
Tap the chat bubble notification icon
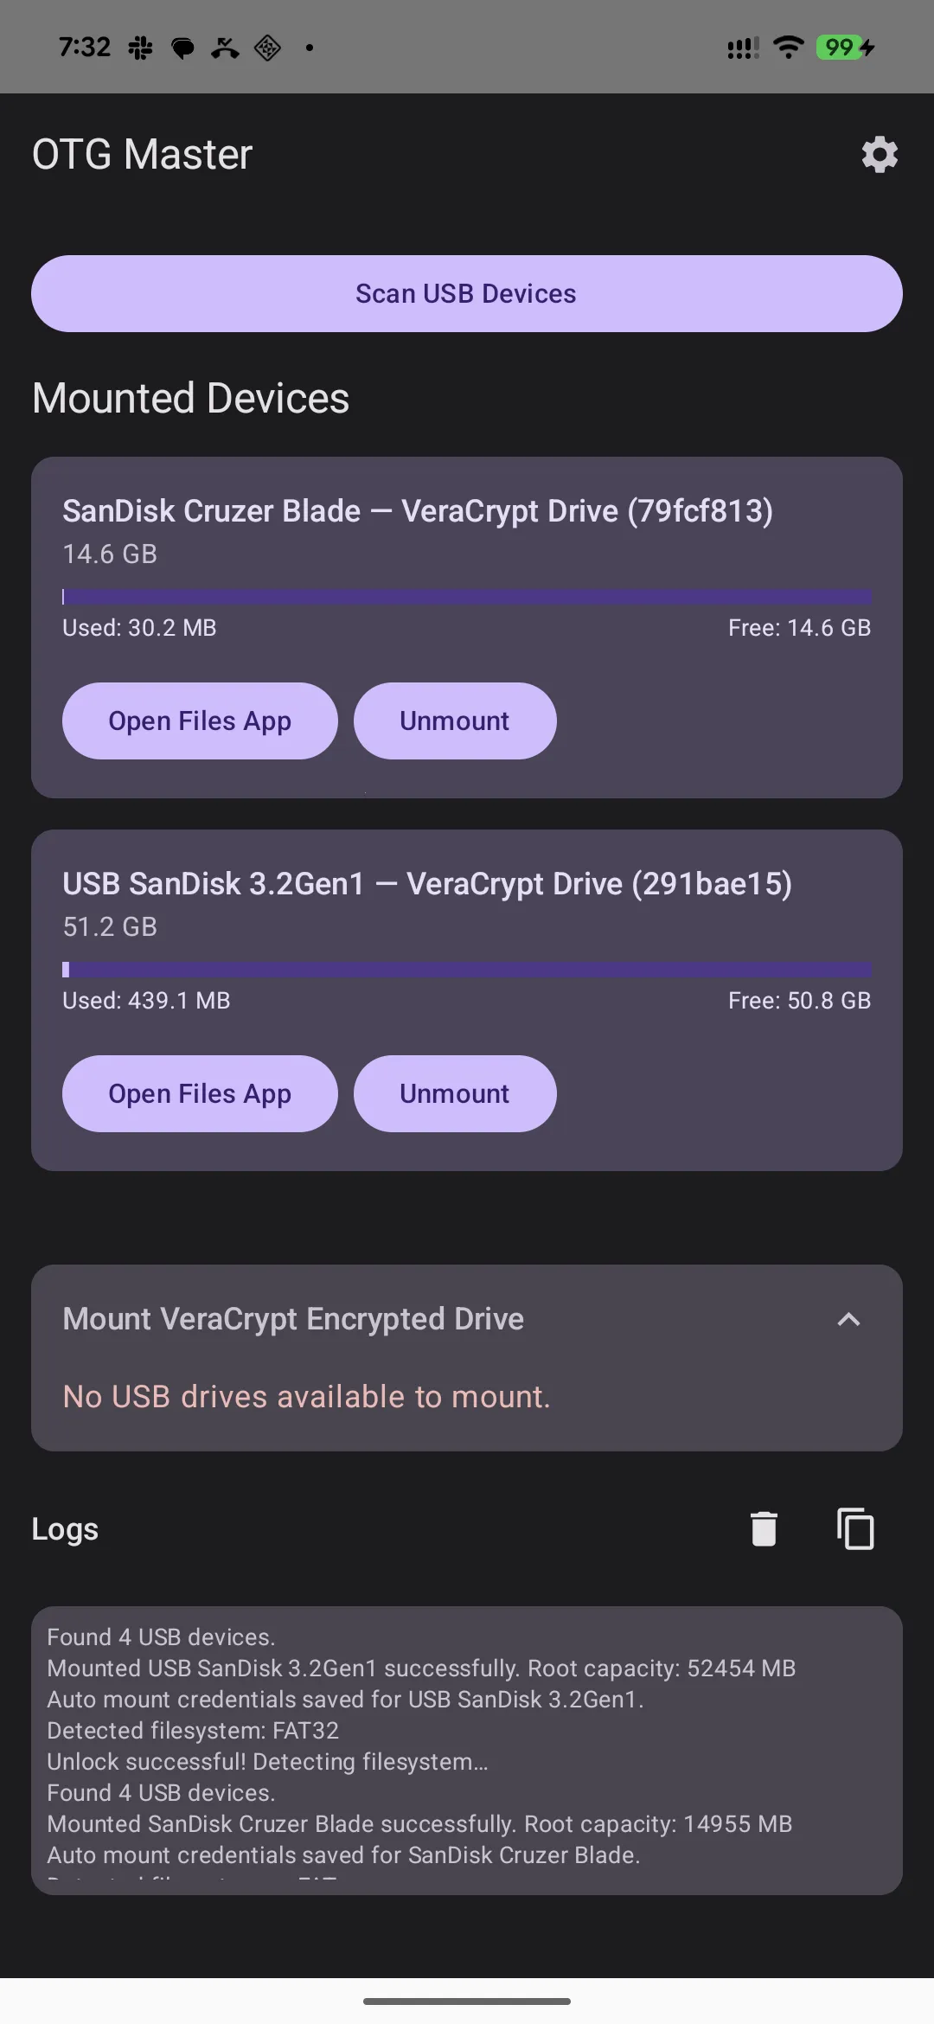pos(182,48)
